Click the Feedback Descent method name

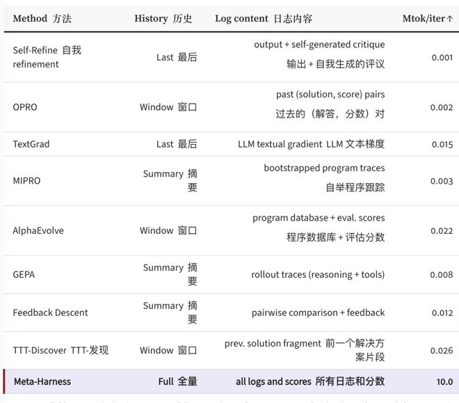50,313
